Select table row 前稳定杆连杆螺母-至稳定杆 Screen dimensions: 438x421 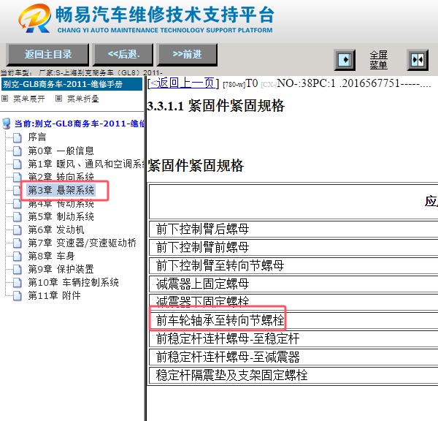[293, 338]
